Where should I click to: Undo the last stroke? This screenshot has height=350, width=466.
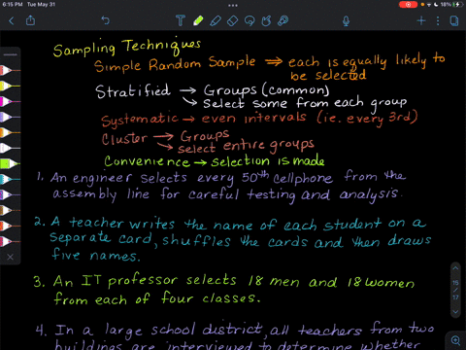point(106,20)
